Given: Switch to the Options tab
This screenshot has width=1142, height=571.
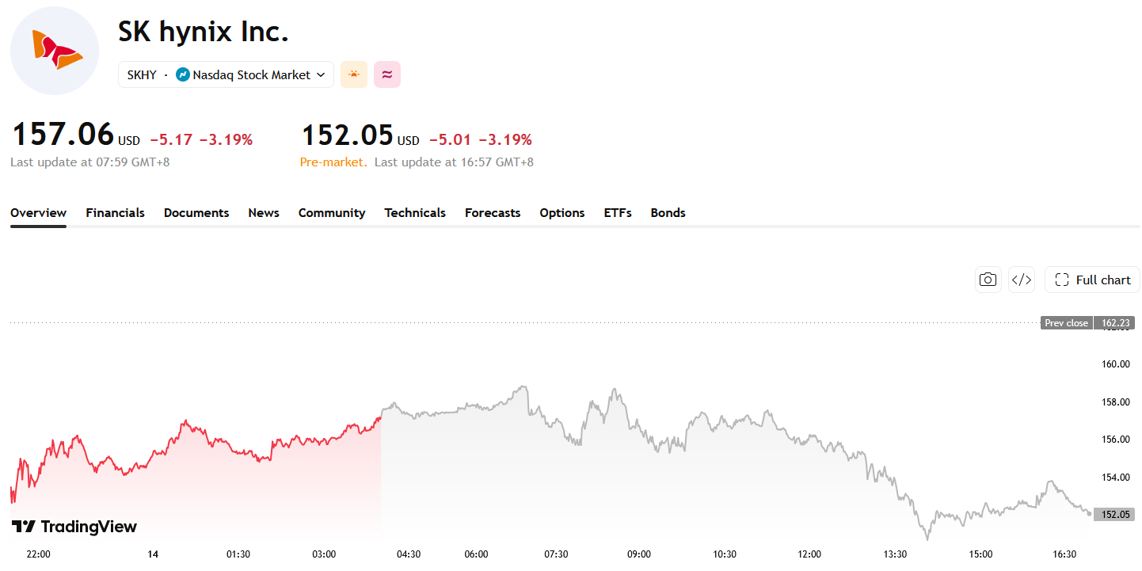Looking at the screenshot, I should [x=562, y=212].
